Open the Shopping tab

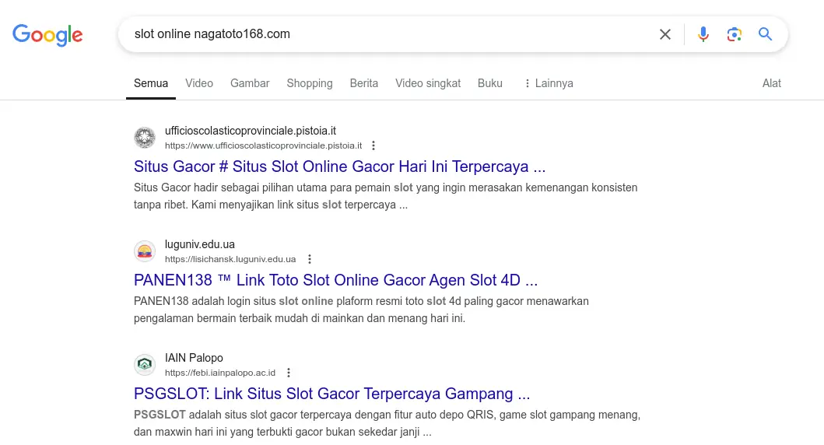(310, 83)
